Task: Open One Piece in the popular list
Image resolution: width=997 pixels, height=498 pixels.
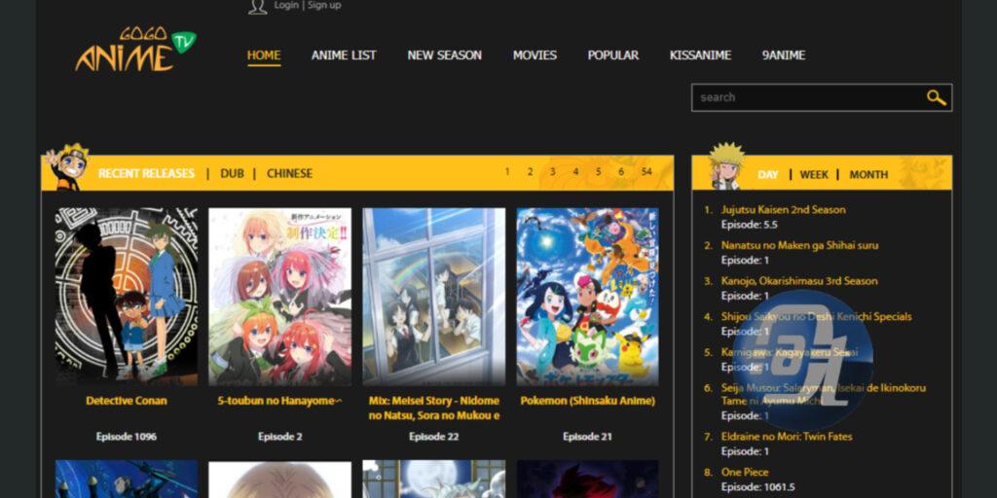Action: pyautogui.click(x=745, y=472)
